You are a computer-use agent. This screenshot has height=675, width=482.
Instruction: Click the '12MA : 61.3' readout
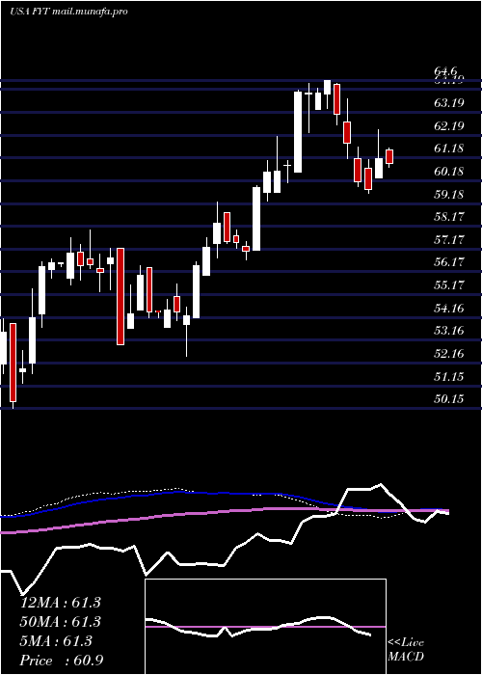click(60, 603)
